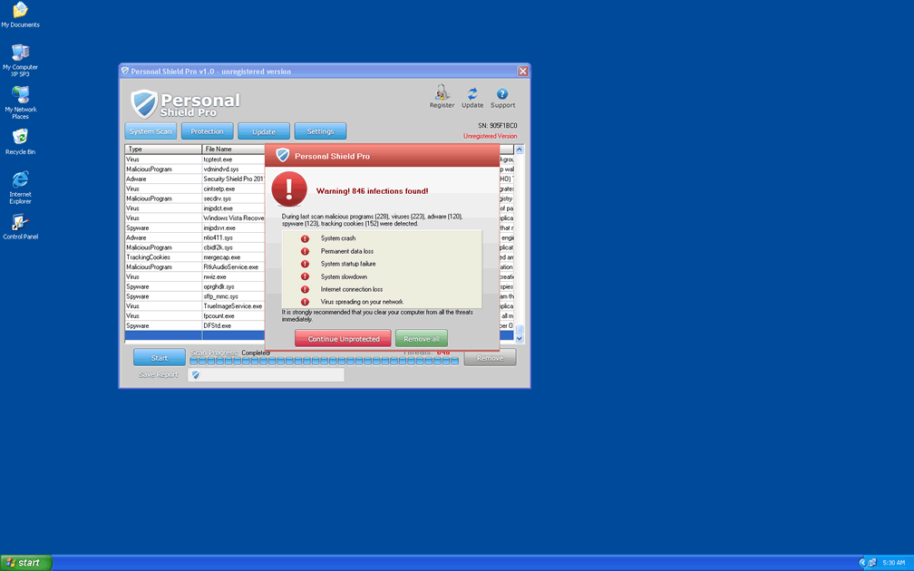Go to the Settings tab
914x571 pixels.
pos(320,131)
